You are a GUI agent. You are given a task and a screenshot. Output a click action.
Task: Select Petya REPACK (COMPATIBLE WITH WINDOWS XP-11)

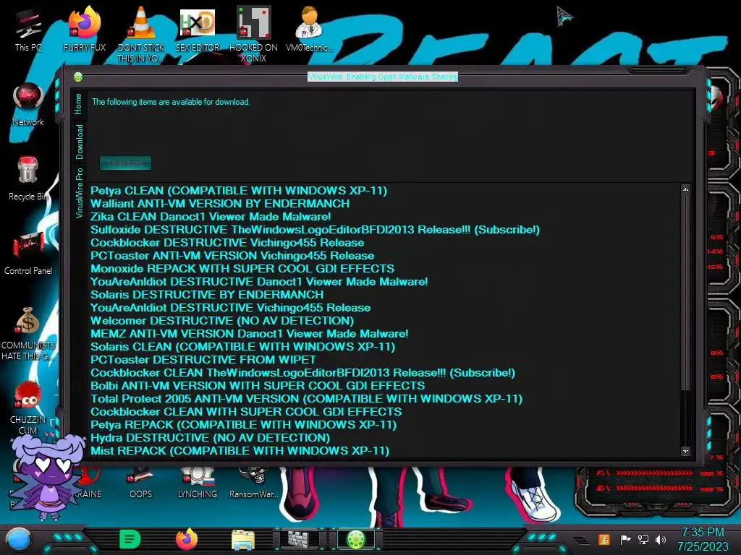(243, 425)
